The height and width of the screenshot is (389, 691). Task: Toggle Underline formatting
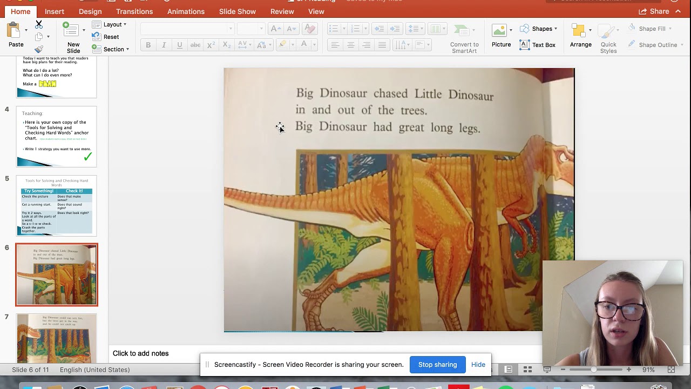click(179, 45)
